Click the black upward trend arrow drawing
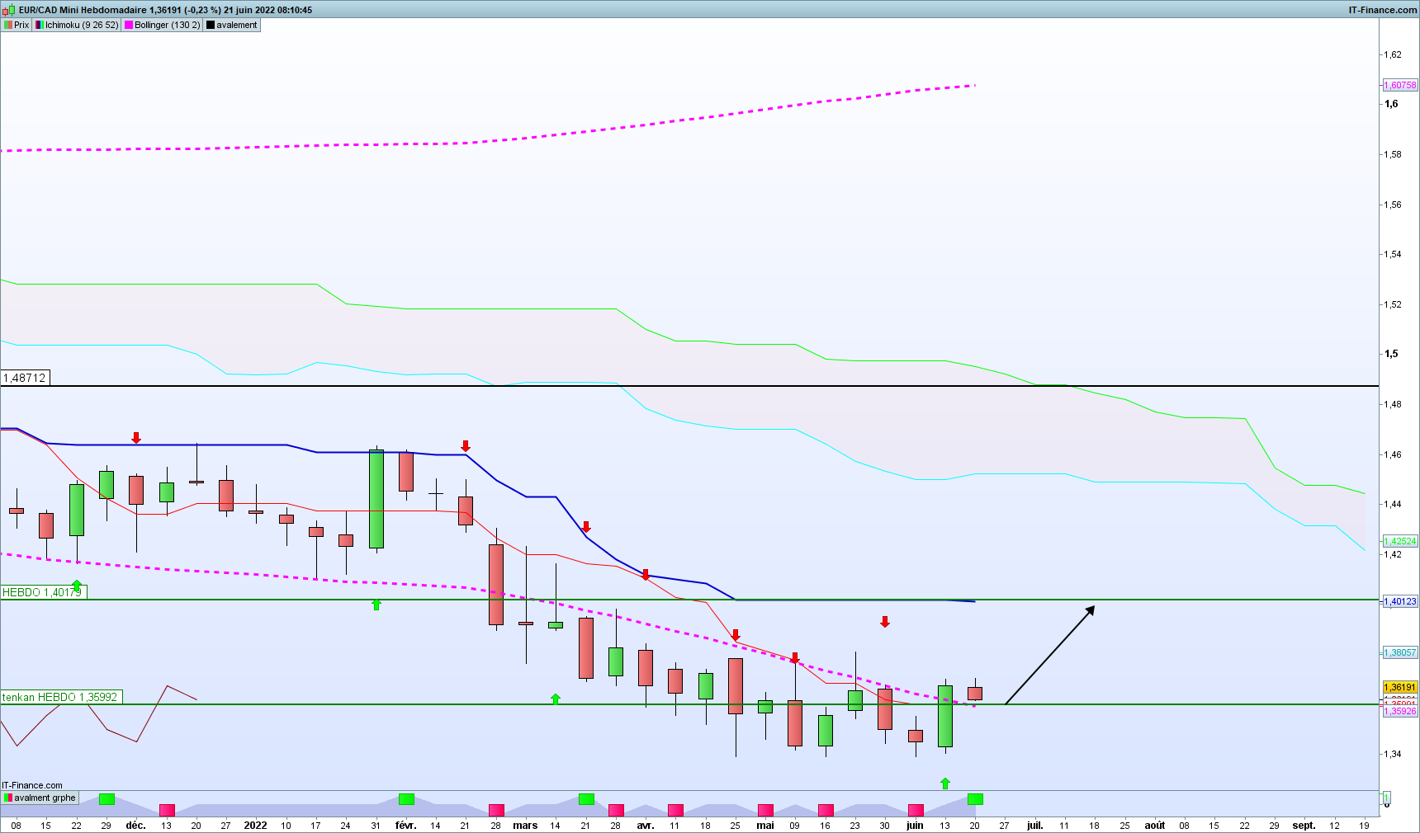 1049,655
